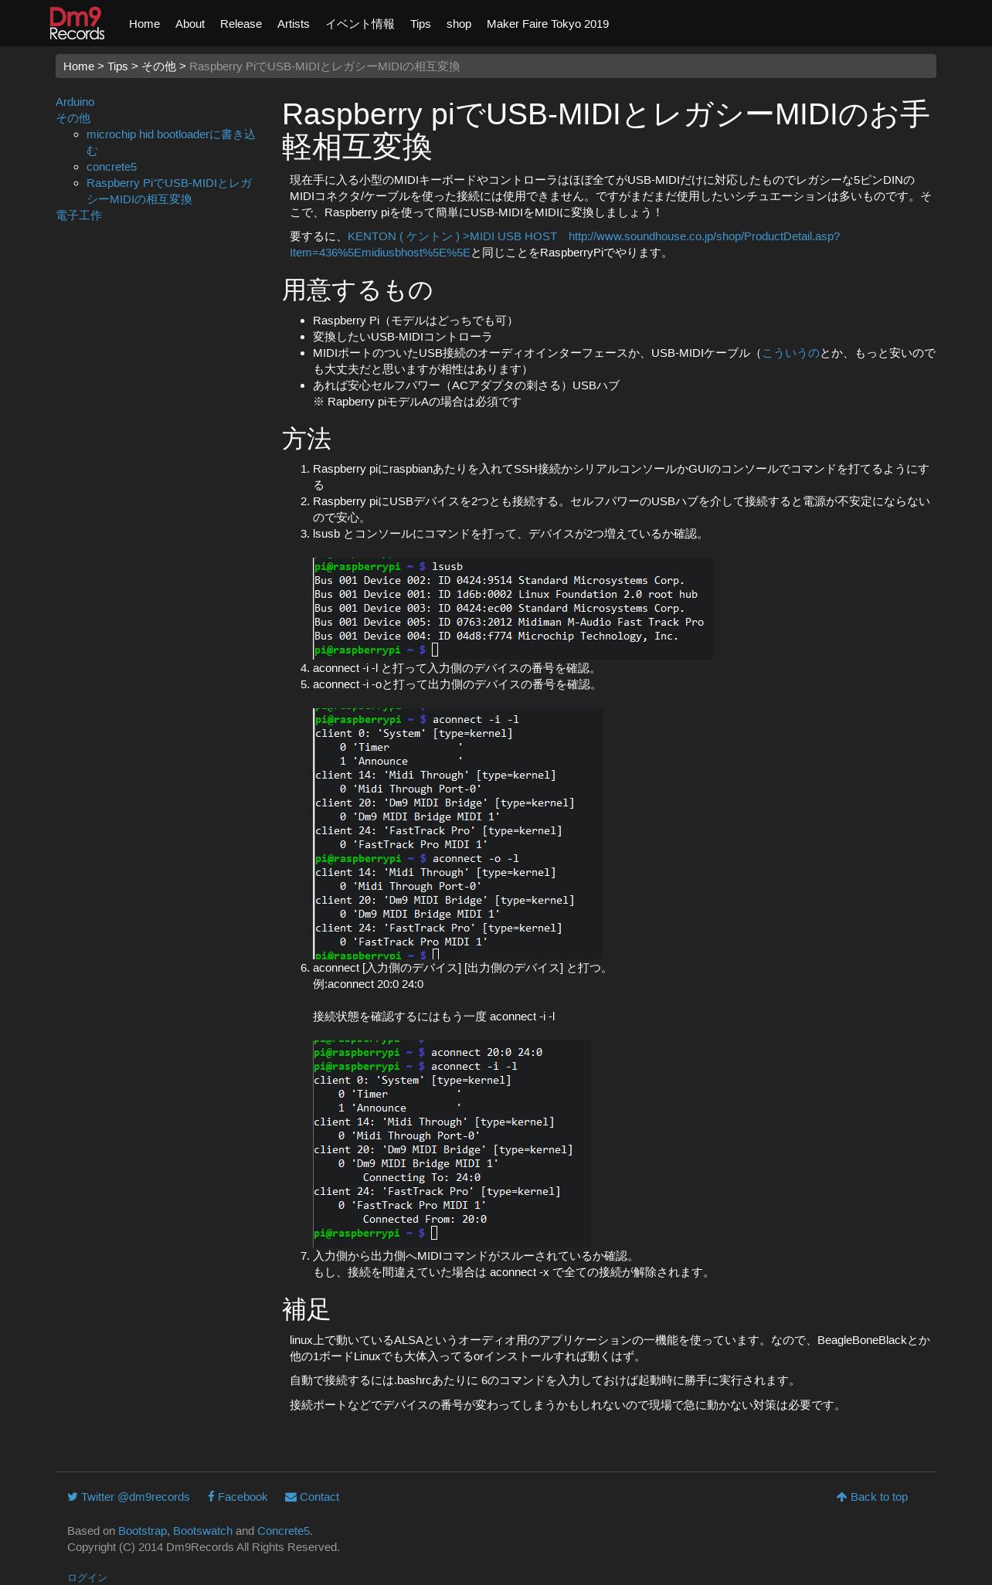This screenshot has width=992, height=1585.
Task: Click the 用意するもの heading
Action: pyautogui.click(x=357, y=290)
